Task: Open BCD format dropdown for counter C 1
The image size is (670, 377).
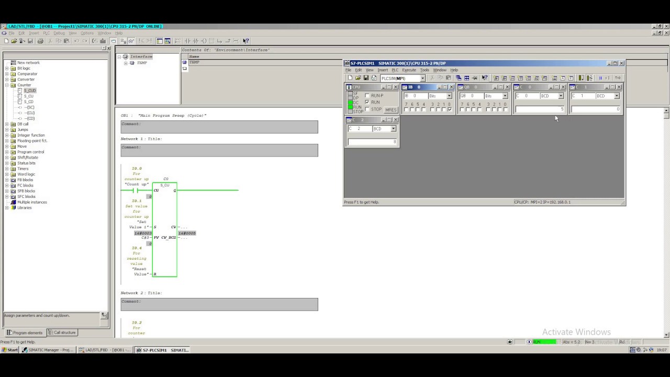Action: pos(617,96)
